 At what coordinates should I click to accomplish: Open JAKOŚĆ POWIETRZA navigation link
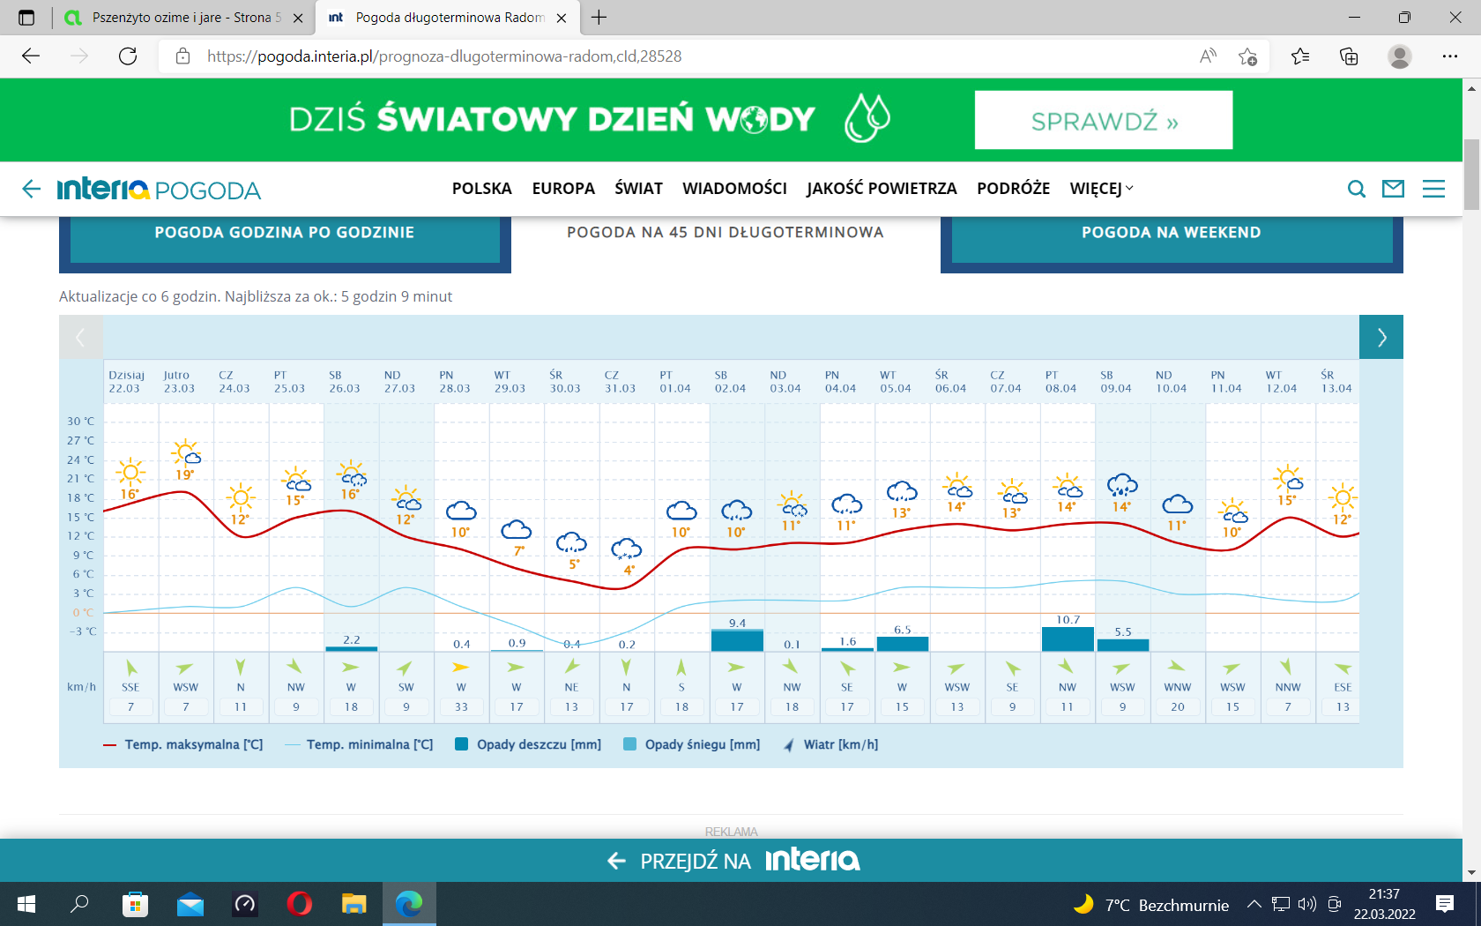pos(882,189)
